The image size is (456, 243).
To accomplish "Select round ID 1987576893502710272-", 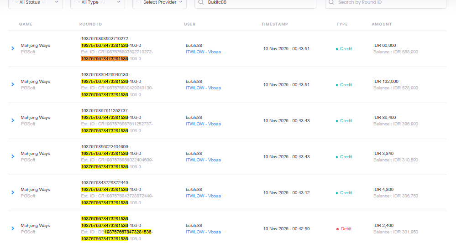I will pyautogui.click(x=105, y=39).
